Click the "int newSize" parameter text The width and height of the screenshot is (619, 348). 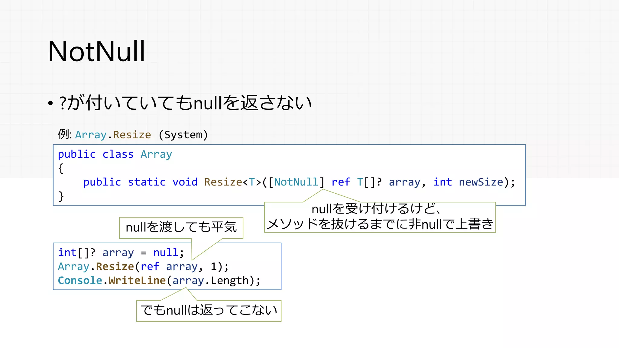click(468, 182)
